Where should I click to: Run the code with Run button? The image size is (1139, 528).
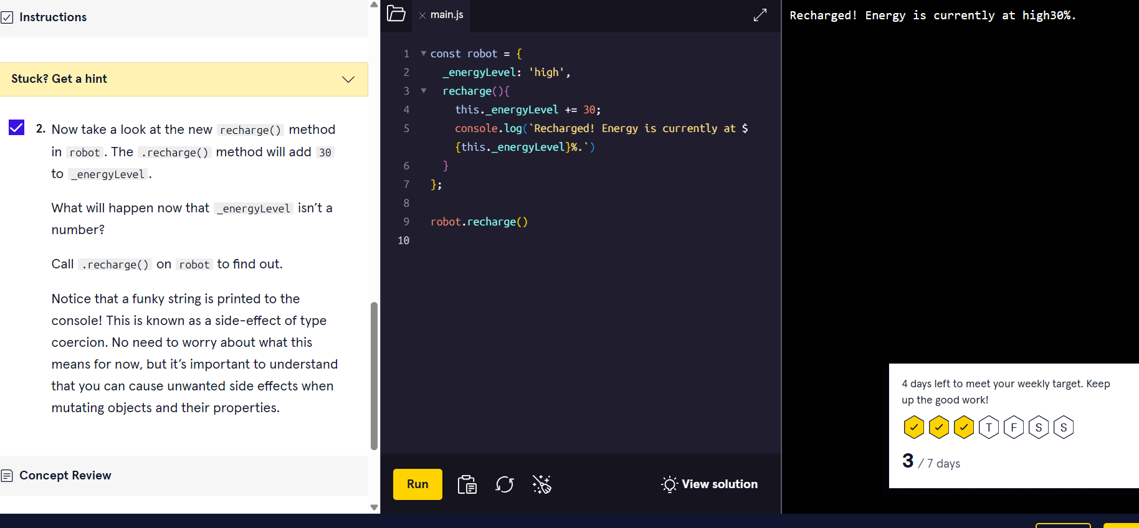(417, 484)
